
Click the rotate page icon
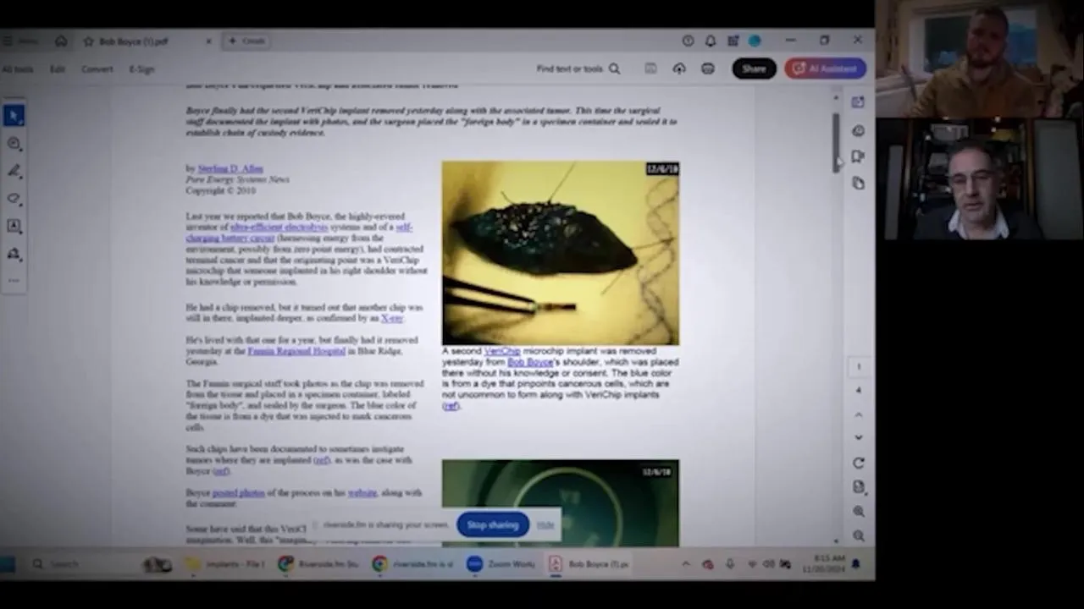coord(858,463)
